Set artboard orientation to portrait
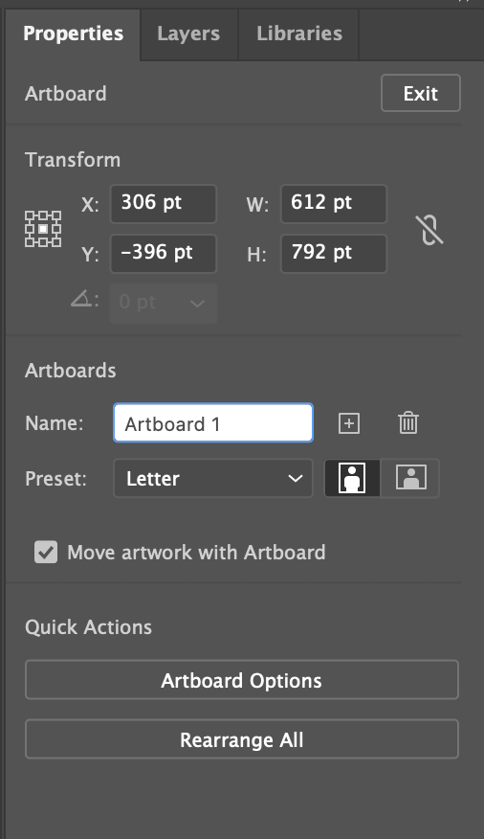 pyautogui.click(x=353, y=478)
